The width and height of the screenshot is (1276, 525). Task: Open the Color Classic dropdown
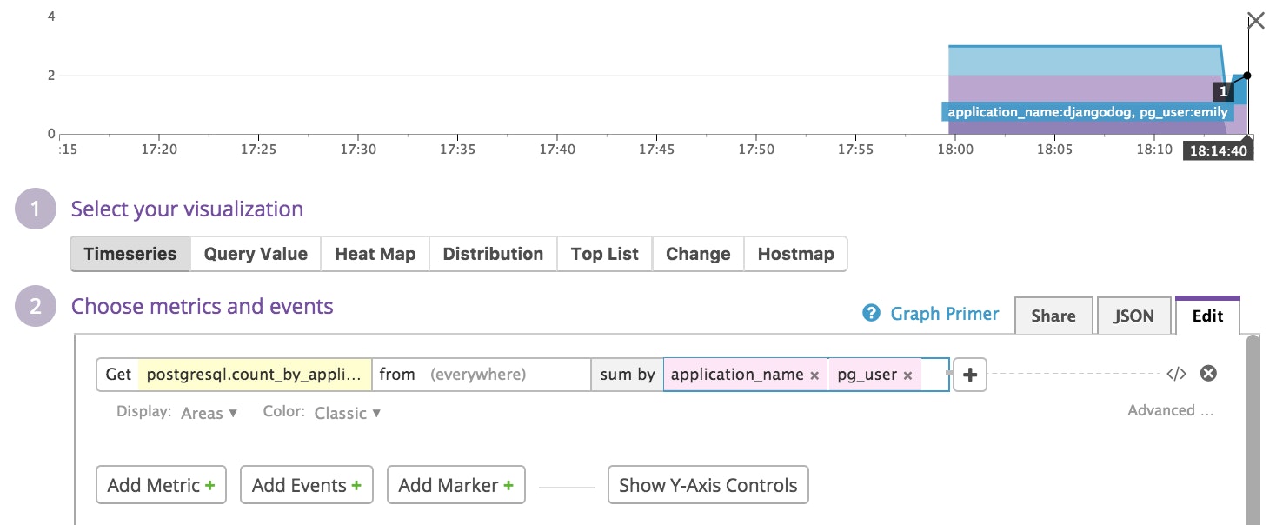click(x=347, y=413)
